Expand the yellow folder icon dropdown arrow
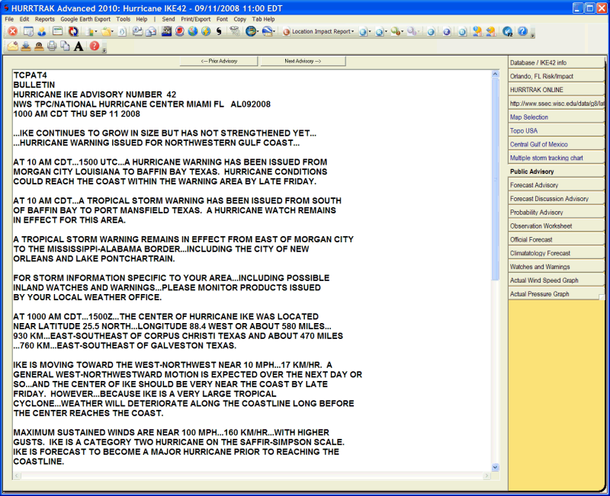The width and height of the screenshot is (610, 496). pyautogui.click(x=112, y=32)
